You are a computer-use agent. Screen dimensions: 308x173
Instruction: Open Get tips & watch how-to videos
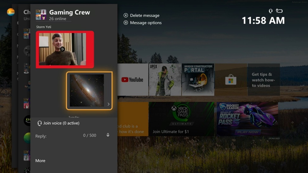pyautogui.click(x=263, y=80)
